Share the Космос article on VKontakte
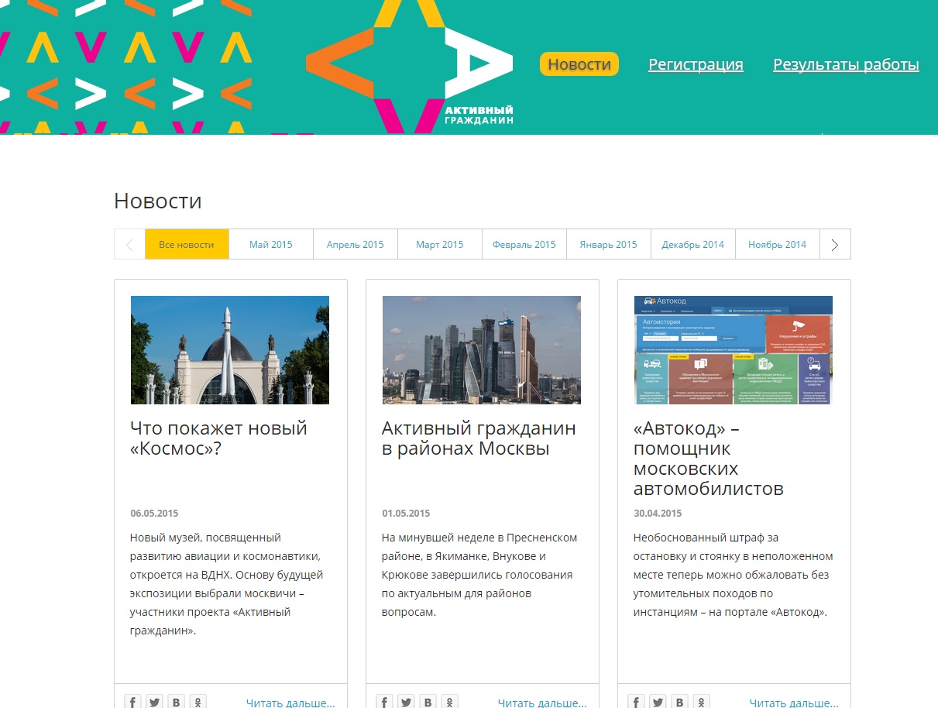Image resolution: width=938 pixels, height=708 pixels. (x=177, y=702)
